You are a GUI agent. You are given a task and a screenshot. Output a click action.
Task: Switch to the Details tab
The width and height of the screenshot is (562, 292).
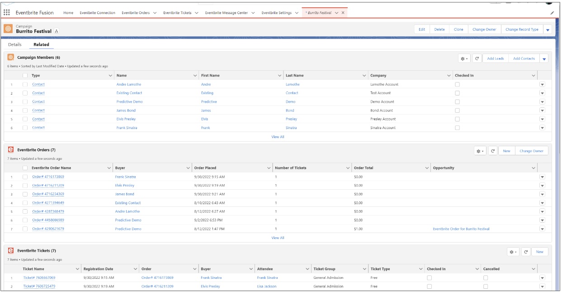15,44
